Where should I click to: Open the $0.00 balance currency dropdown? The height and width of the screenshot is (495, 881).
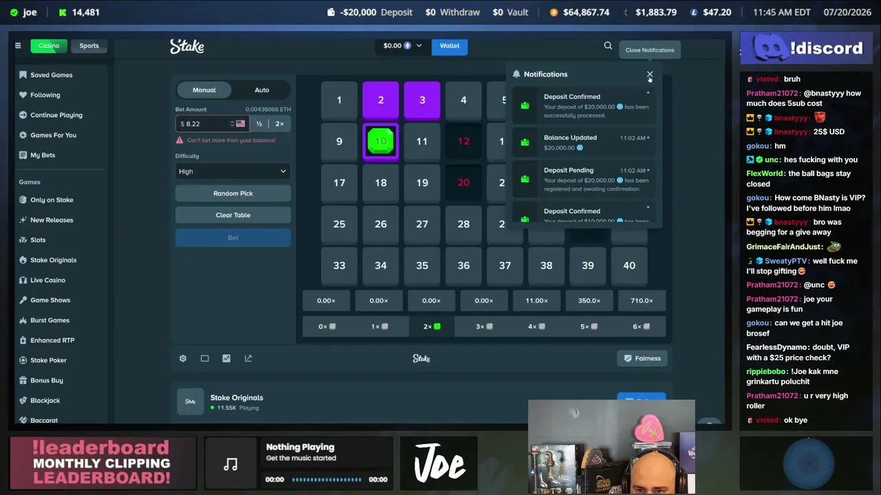coord(403,46)
